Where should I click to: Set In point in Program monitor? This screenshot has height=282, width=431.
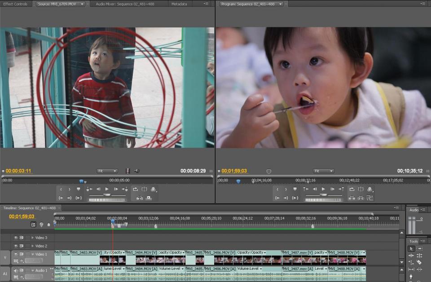click(277, 189)
